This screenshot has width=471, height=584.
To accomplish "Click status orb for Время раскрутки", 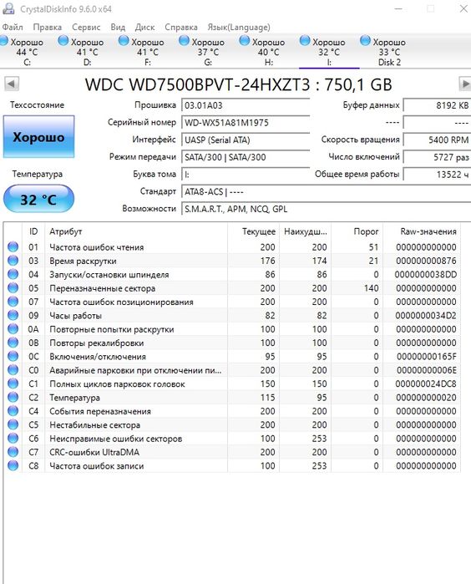I will click(x=13, y=261).
